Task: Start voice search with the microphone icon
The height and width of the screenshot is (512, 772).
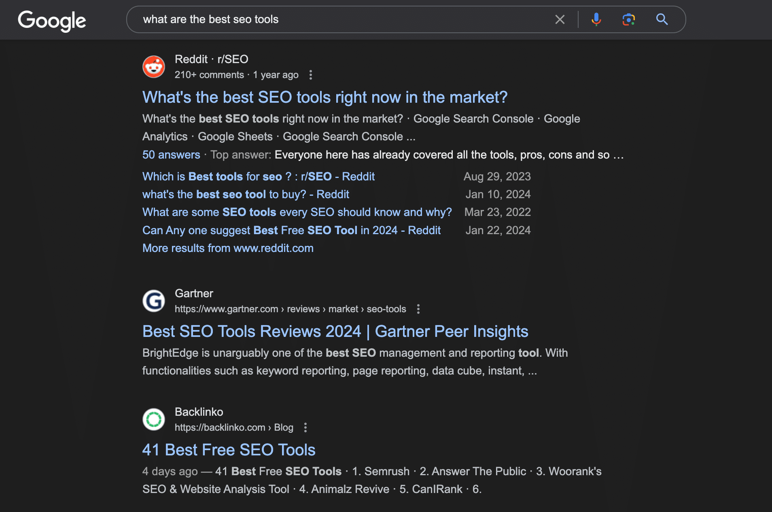Action: pos(596,19)
